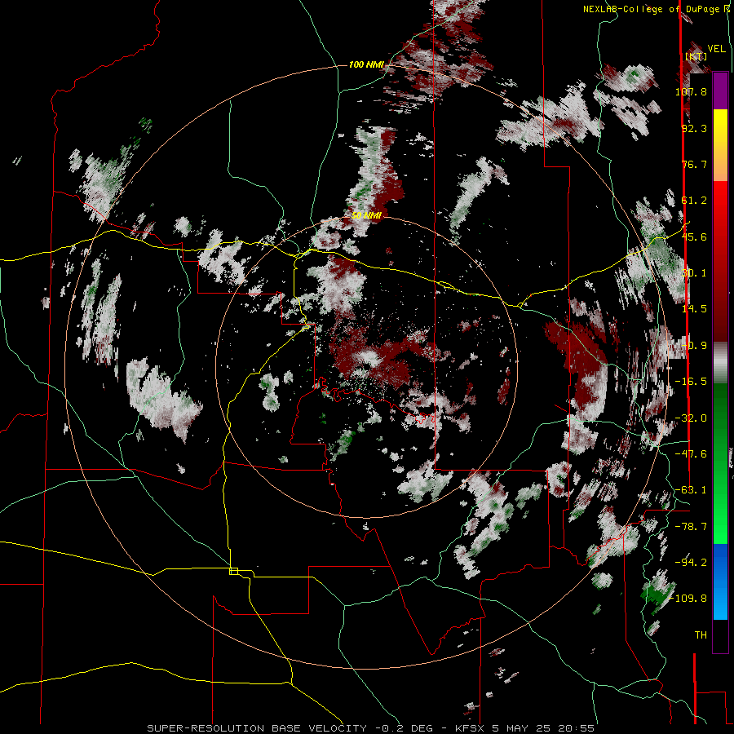Click the -109.8 velocity scale value
Image resolution: width=734 pixels, height=734 pixels.
pyautogui.click(x=688, y=599)
